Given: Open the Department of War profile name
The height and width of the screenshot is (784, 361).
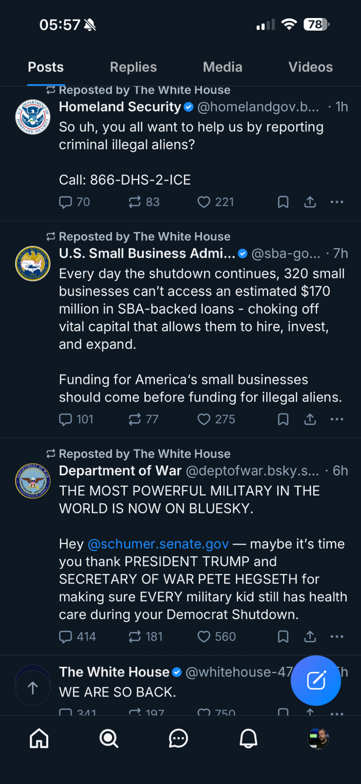Looking at the screenshot, I should [x=120, y=470].
